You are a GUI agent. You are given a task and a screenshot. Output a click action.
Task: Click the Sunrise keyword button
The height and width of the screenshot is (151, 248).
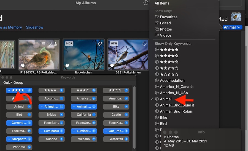coord(52,139)
